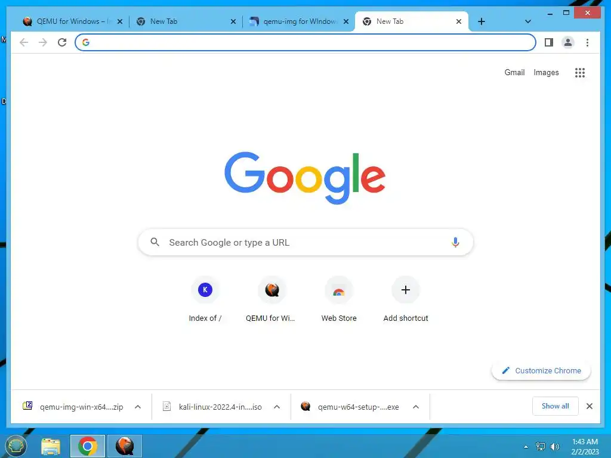611x458 pixels.
Task: Open the Google apps grid
Action: coord(580,72)
